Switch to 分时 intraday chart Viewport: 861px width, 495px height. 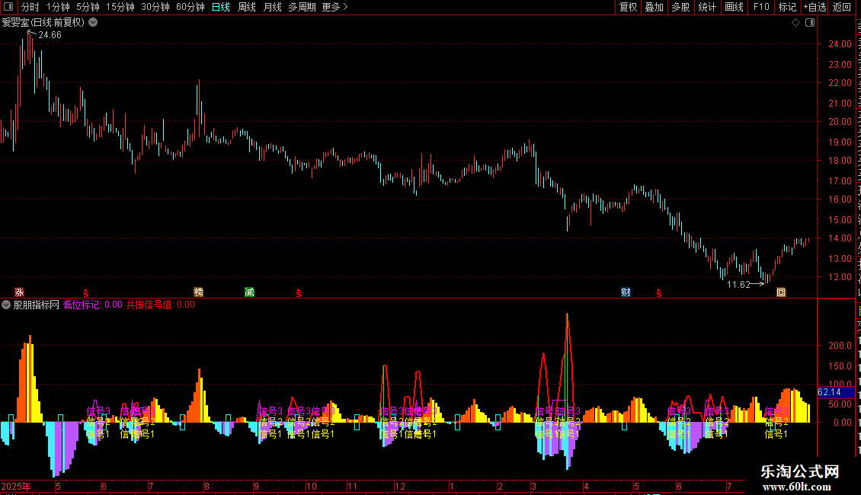pyautogui.click(x=30, y=7)
